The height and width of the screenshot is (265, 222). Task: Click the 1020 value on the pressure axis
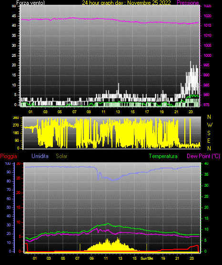tap(207, 16)
